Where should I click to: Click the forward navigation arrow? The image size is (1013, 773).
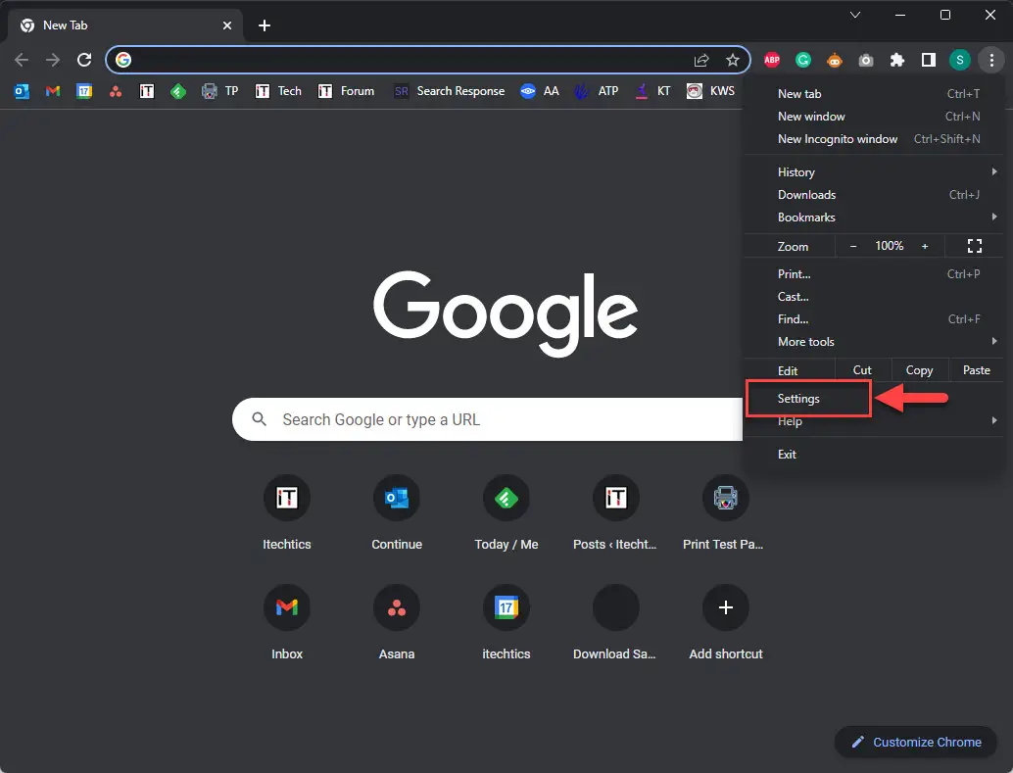tap(53, 60)
